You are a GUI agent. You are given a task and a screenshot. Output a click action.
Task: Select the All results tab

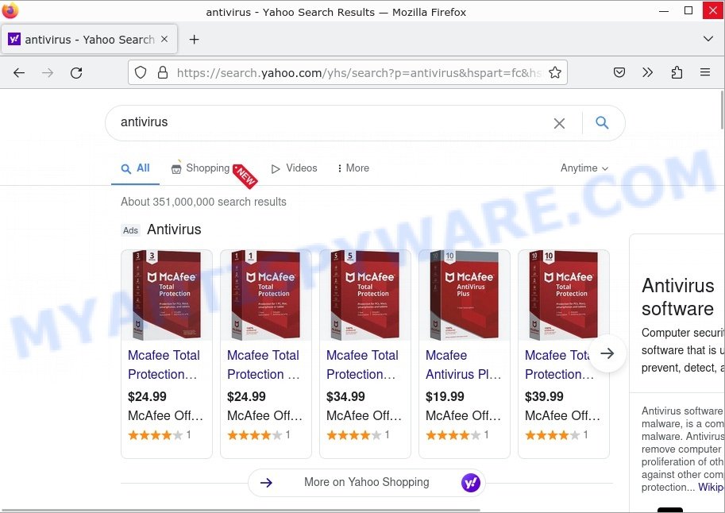[x=136, y=168]
